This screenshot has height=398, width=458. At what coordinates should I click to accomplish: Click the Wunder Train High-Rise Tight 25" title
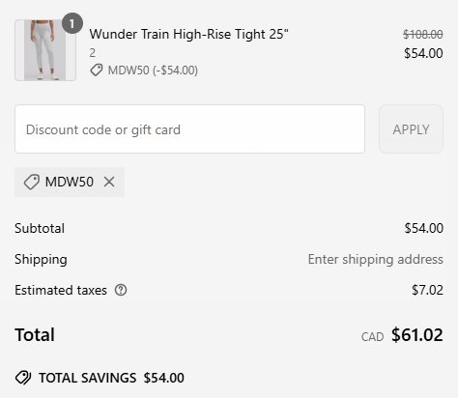(189, 34)
